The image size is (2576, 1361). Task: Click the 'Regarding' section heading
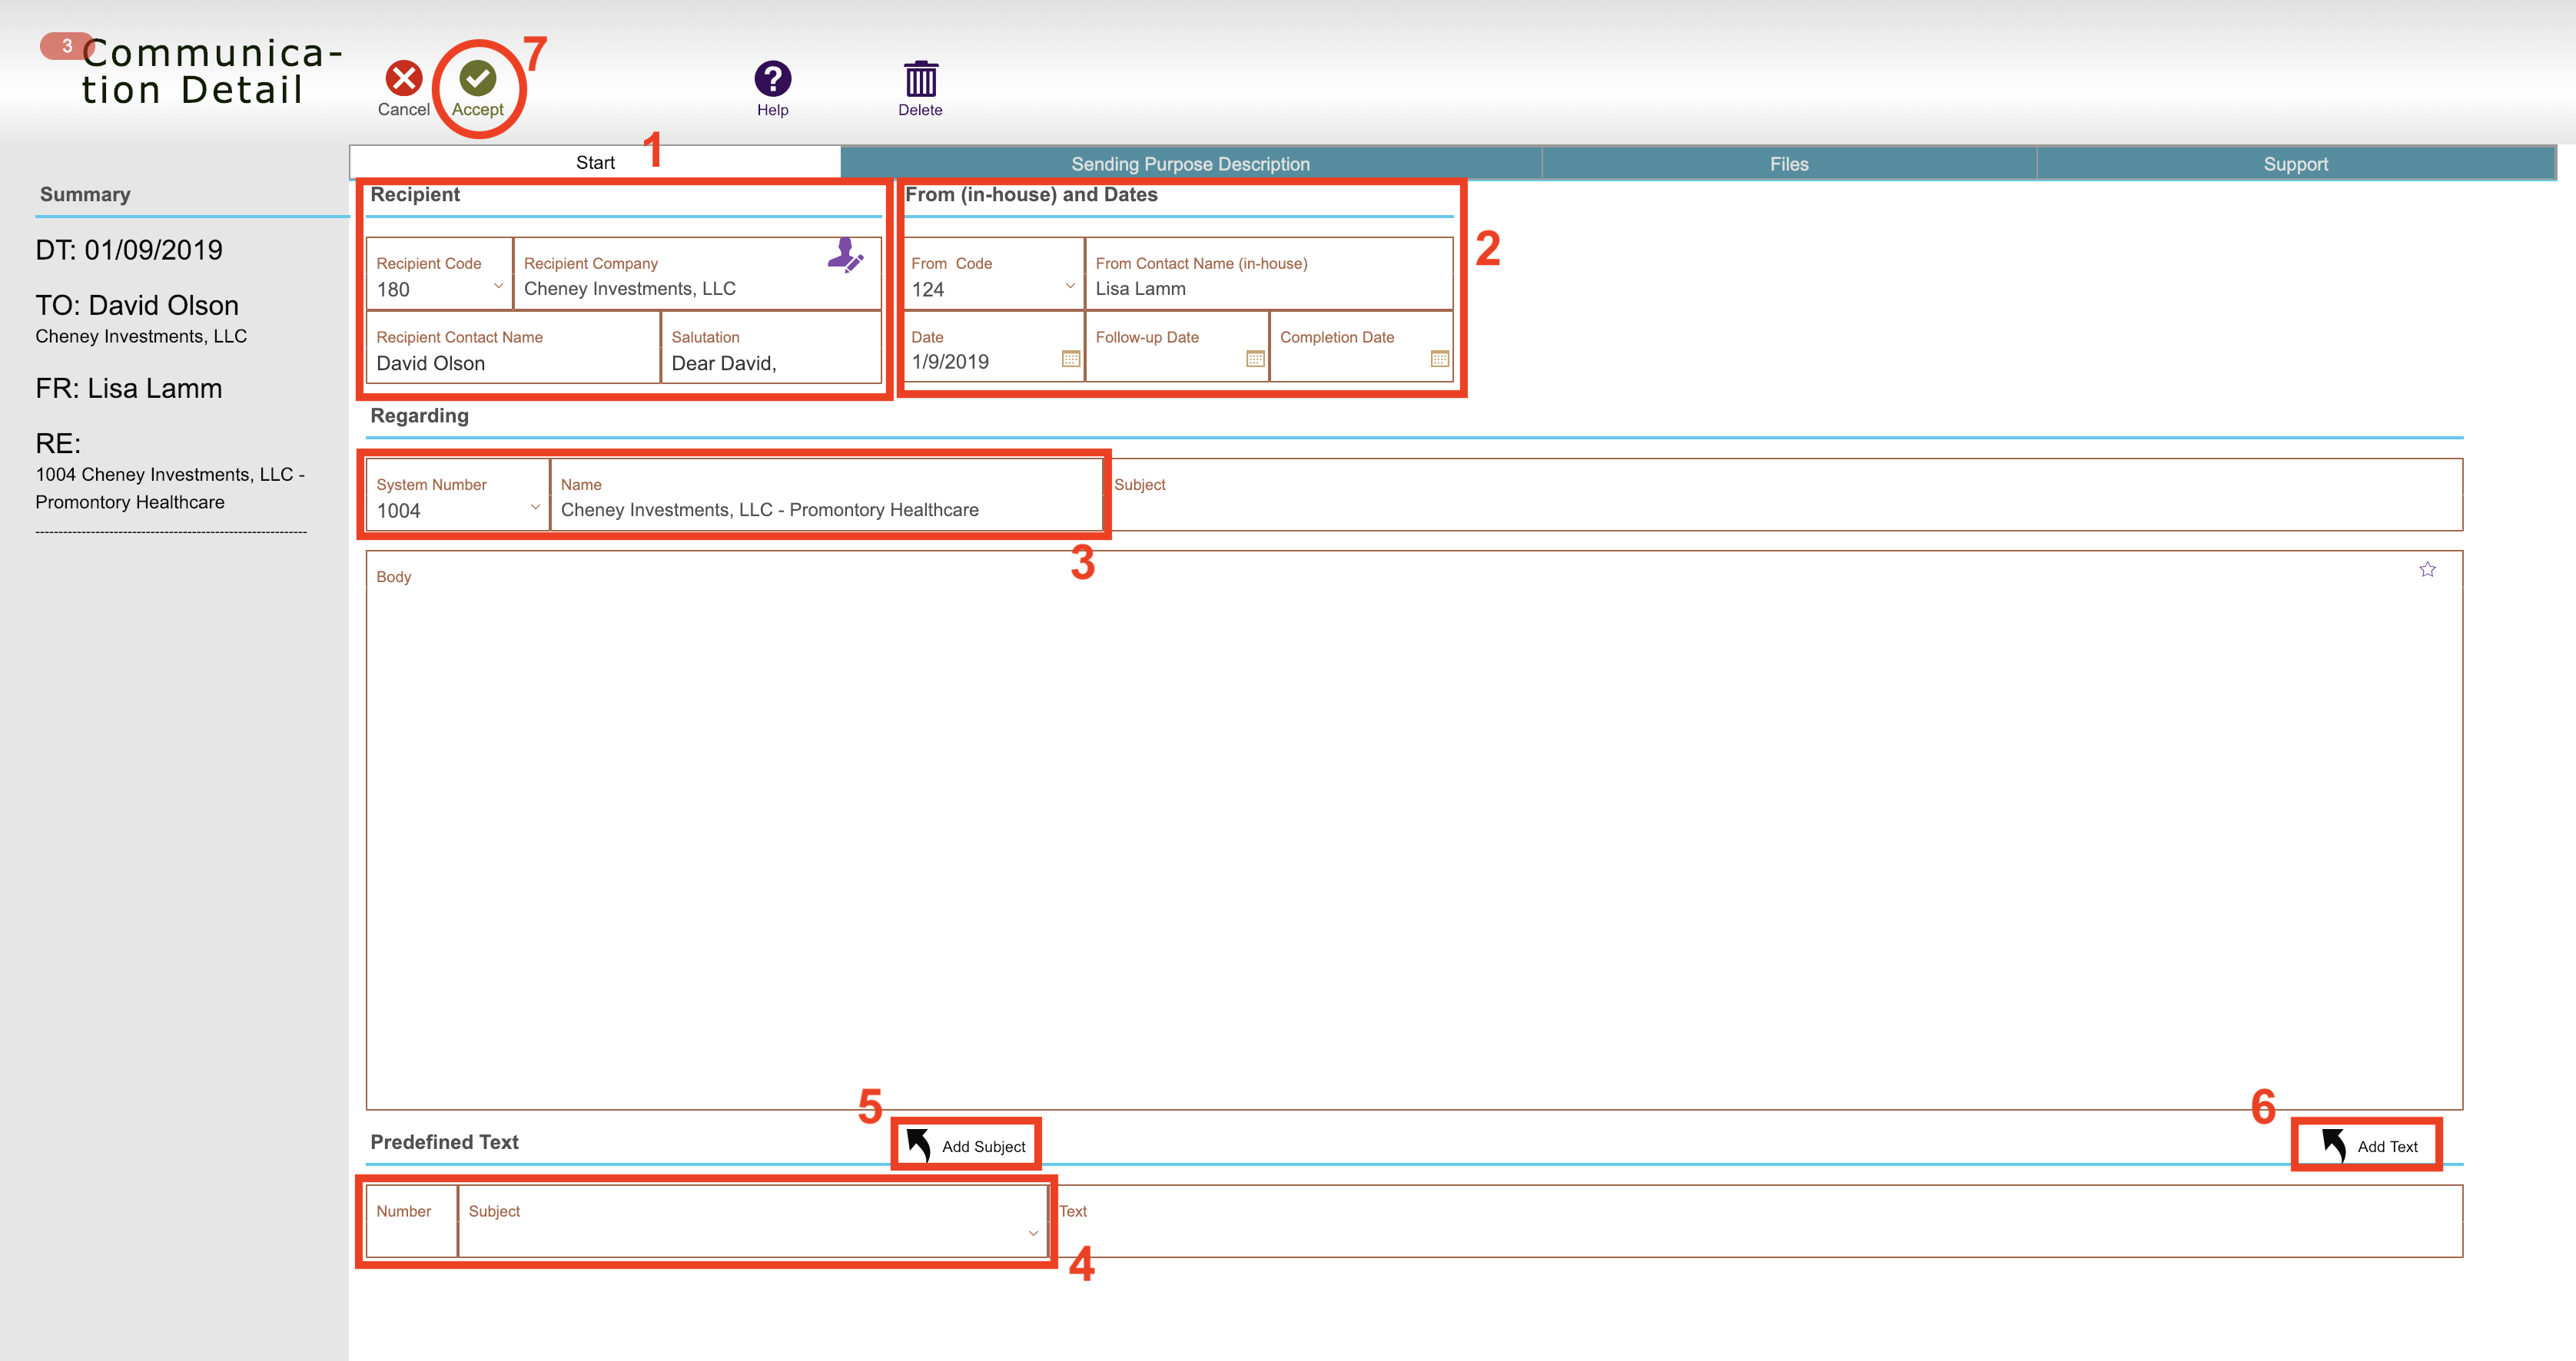point(419,416)
